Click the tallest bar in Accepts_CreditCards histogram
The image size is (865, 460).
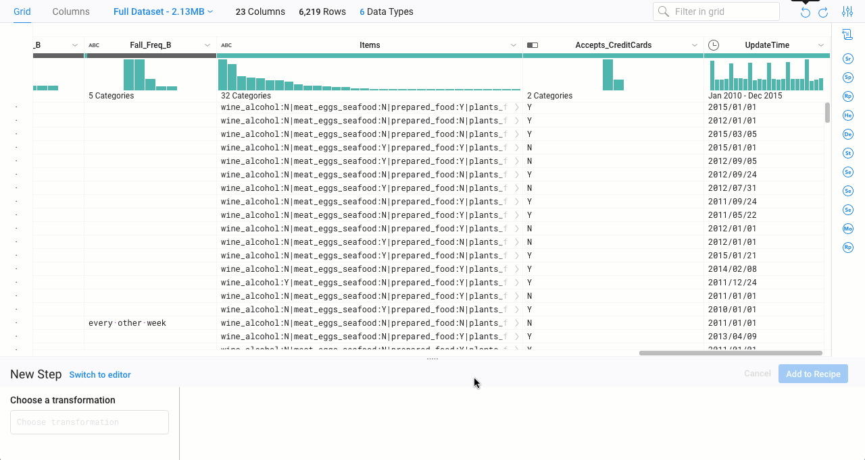(608, 75)
